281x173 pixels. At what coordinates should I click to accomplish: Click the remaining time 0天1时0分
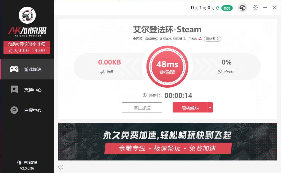(x=203, y=8)
